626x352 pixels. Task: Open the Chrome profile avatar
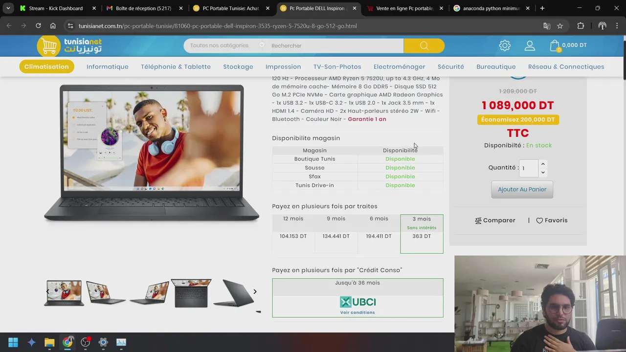point(602,26)
